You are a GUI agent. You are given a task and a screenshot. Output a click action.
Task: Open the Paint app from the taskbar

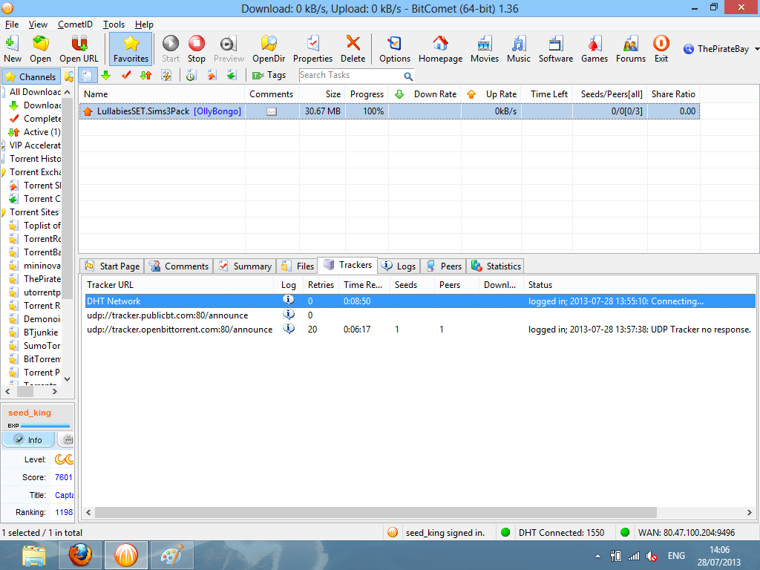click(x=171, y=555)
